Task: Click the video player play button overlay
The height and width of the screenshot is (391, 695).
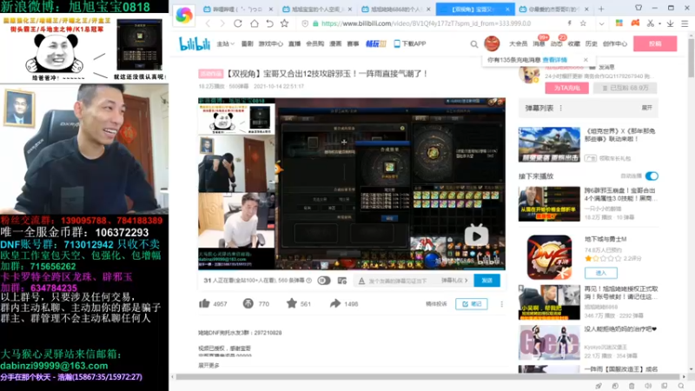Action: 476,235
